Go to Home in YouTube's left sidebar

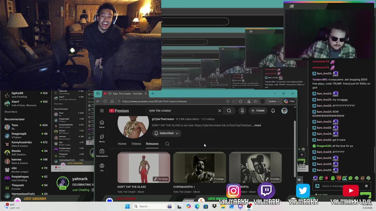point(102,124)
